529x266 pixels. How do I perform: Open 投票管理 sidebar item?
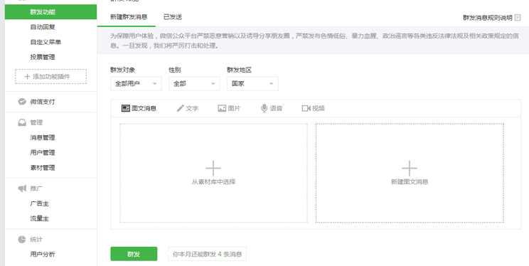click(x=43, y=57)
